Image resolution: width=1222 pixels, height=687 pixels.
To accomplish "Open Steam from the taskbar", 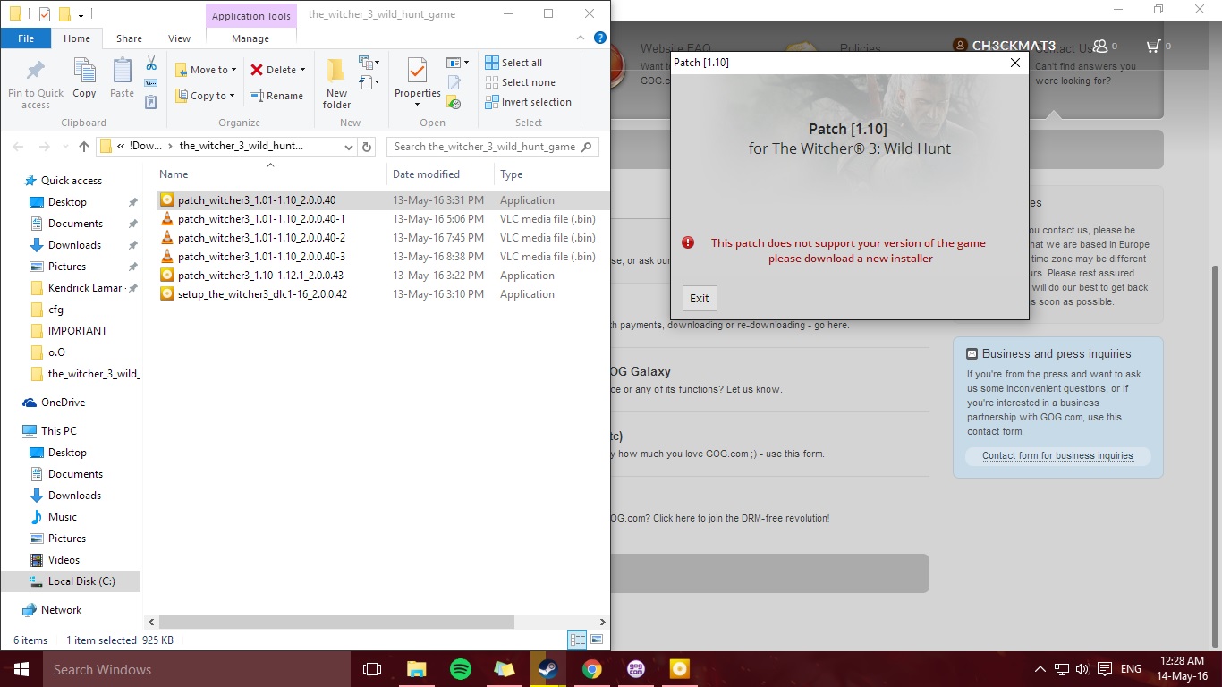I will [547, 669].
